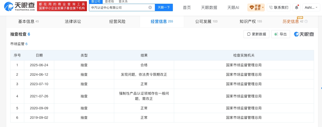This screenshot has width=322, height=127.
Task: Clear the search box with the X icon
Action: (150, 7)
